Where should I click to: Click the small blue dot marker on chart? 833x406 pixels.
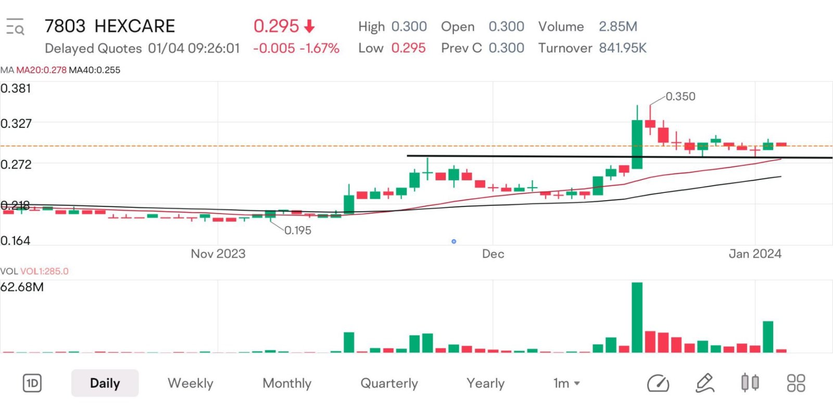(x=454, y=241)
